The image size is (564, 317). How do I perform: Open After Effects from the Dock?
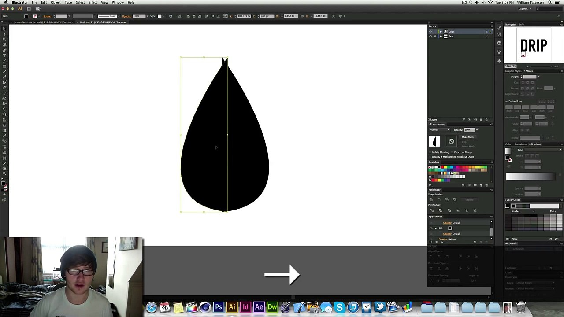[259, 307]
